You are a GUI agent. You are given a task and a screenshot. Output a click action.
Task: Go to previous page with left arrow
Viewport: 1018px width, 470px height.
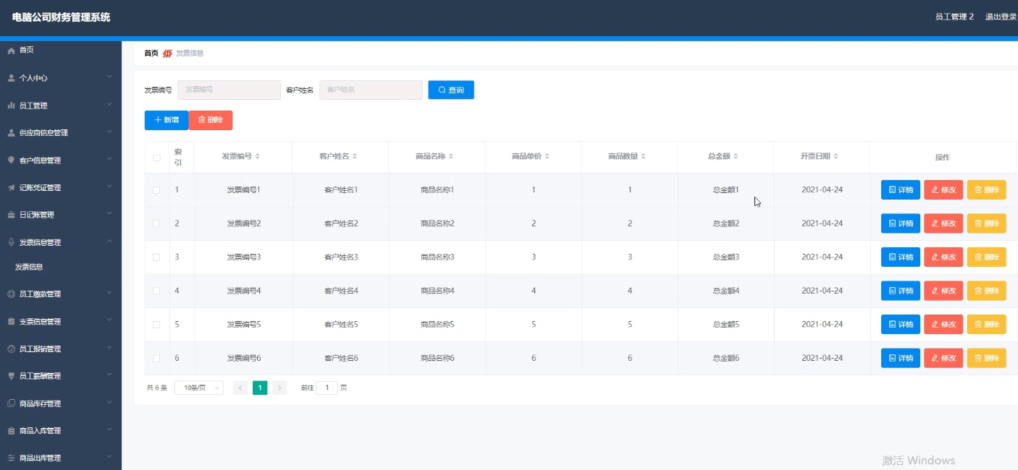(240, 388)
